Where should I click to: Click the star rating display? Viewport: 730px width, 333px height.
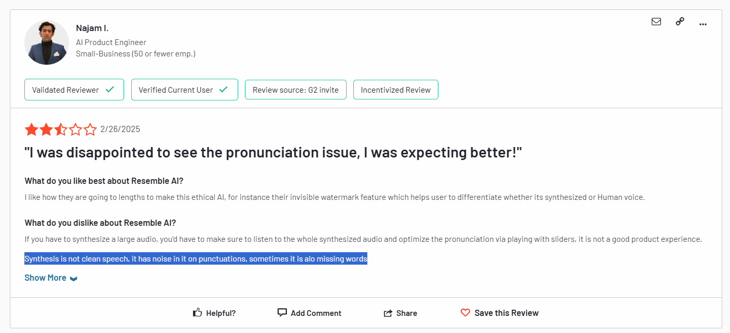tap(61, 129)
